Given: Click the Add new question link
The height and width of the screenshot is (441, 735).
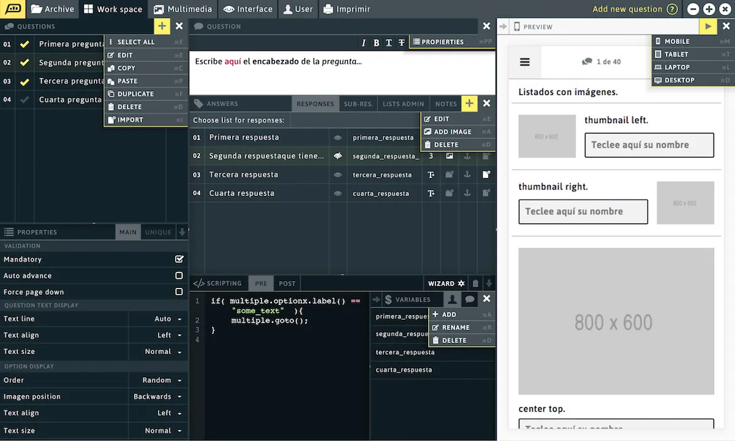Looking at the screenshot, I should point(627,9).
